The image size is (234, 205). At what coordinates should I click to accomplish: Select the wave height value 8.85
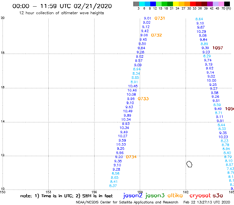[x=135, y=78]
